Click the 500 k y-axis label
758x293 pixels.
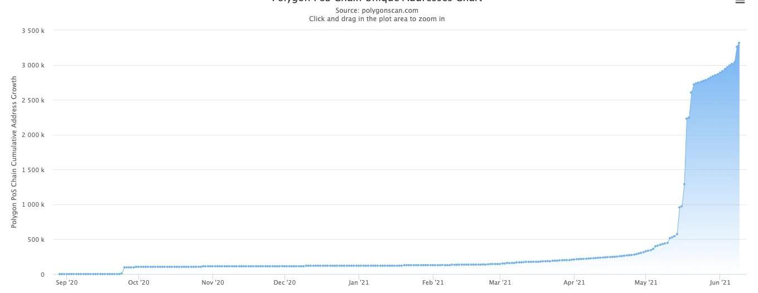point(36,240)
